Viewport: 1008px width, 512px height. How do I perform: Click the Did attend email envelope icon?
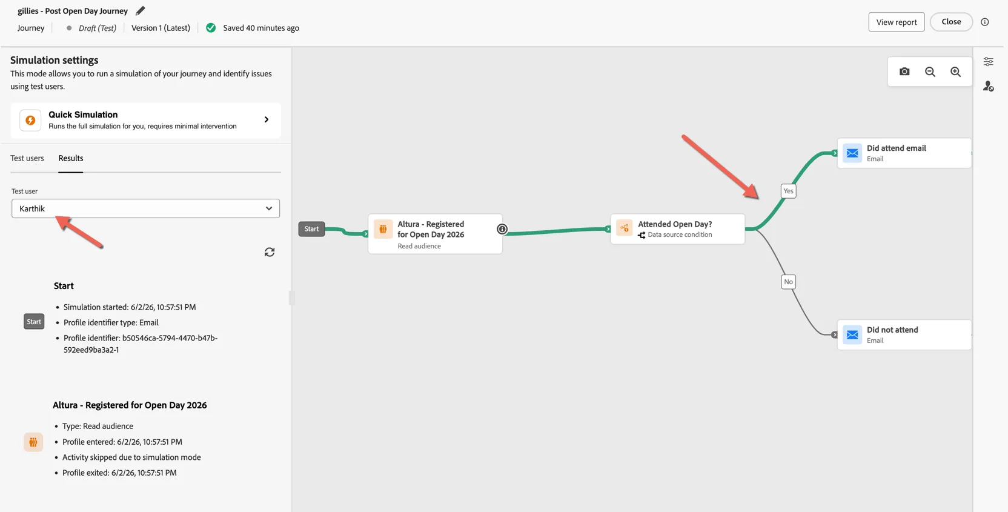pyautogui.click(x=852, y=153)
